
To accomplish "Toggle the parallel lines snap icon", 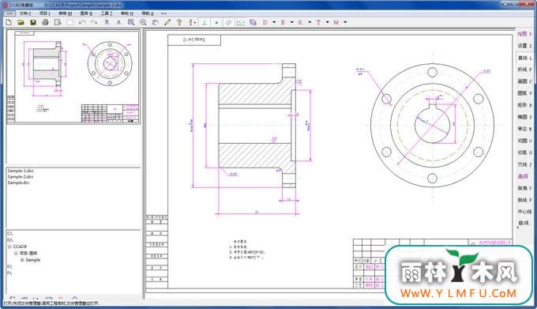I will point(228,22).
